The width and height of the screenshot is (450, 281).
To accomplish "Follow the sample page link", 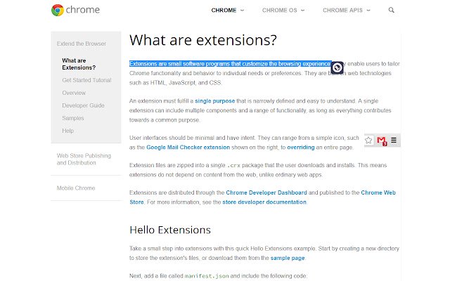I will (288, 258).
